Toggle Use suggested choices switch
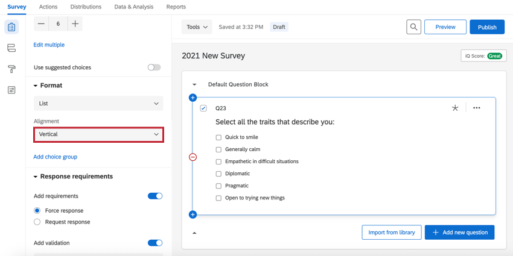The width and height of the screenshot is (513, 256). coord(155,67)
